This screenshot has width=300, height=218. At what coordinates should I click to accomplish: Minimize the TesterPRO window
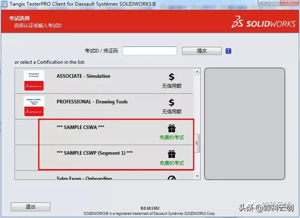click(264, 3)
